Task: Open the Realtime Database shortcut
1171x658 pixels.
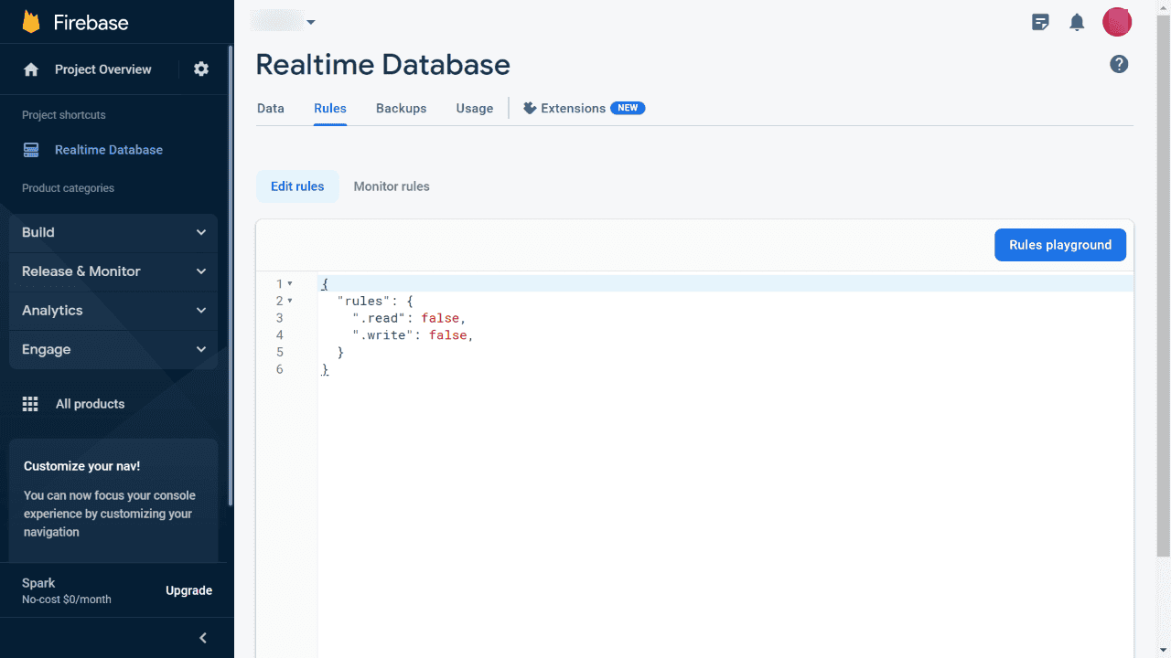Action: [110, 149]
